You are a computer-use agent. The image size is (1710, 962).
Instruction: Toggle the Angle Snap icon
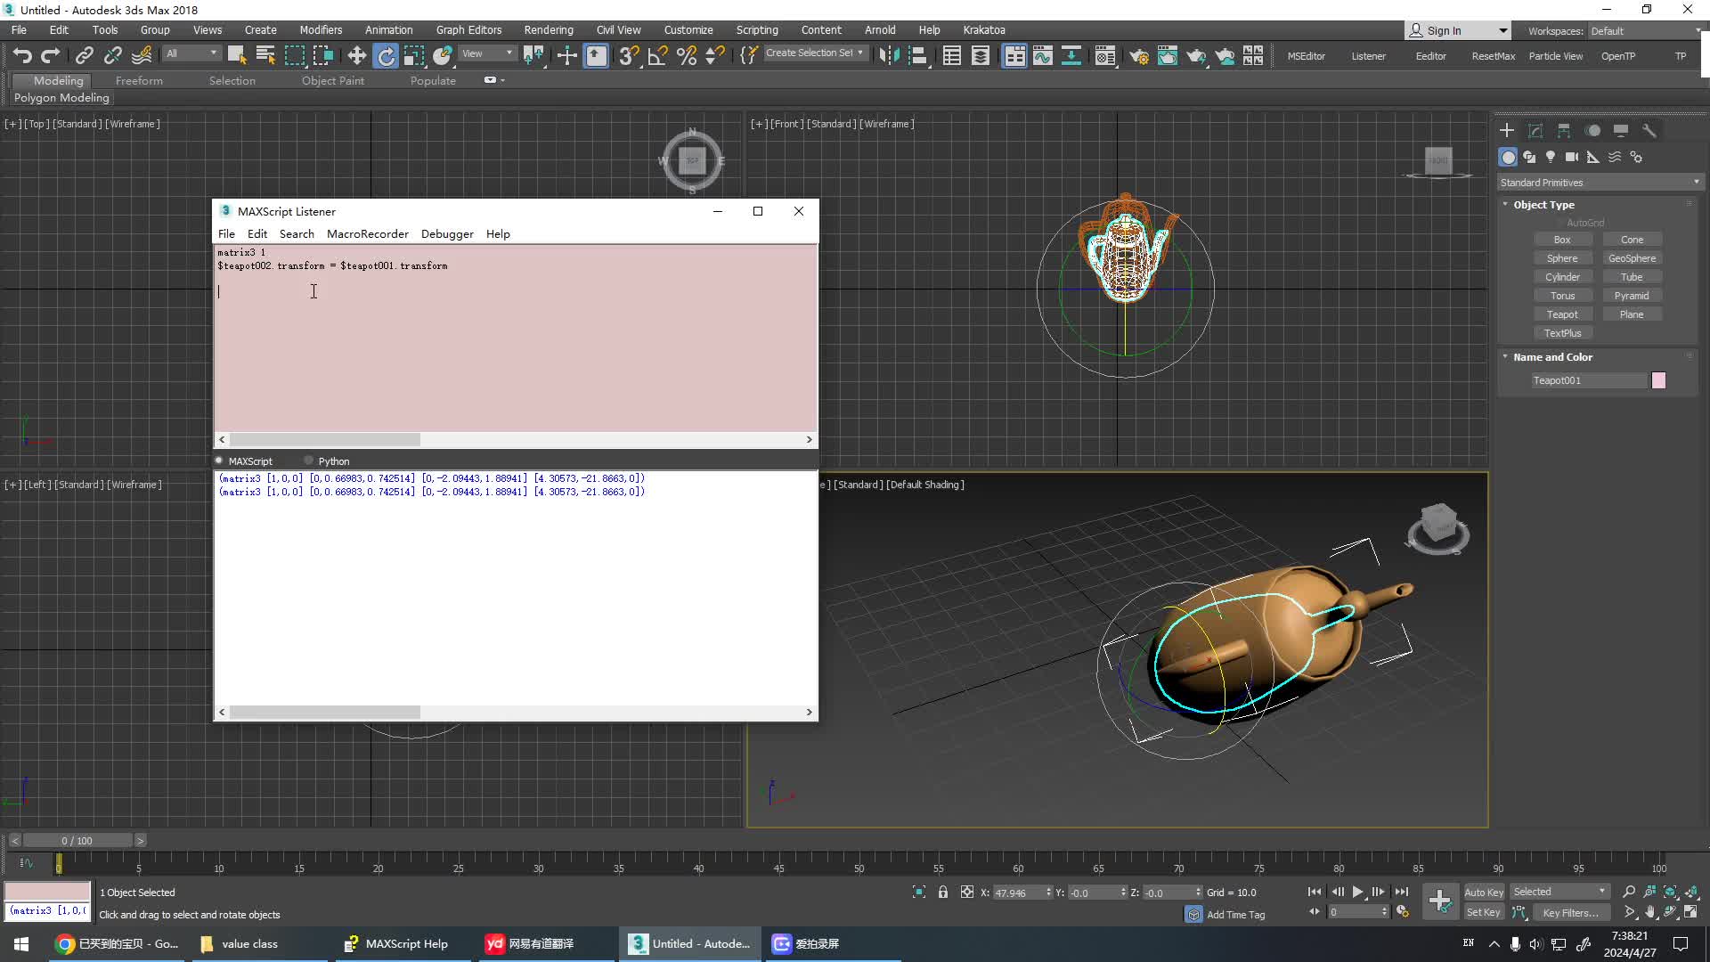click(x=657, y=56)
